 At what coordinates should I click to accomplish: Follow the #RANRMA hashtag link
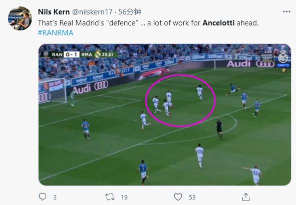(x=56, y=33)
